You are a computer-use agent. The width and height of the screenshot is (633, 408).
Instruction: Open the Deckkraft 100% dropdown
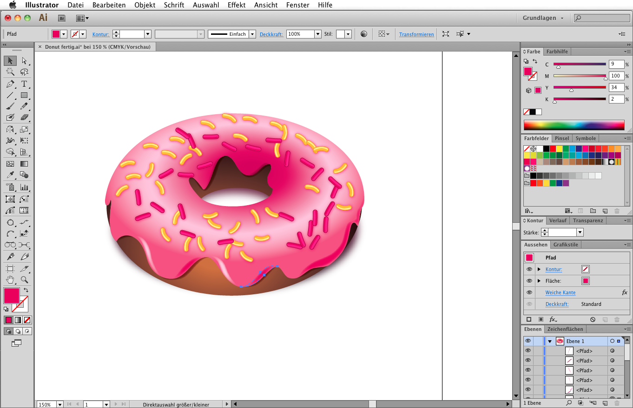(x=318, y=34)
